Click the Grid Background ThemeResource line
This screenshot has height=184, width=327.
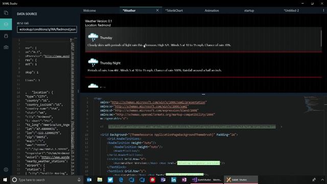[169, 135]
